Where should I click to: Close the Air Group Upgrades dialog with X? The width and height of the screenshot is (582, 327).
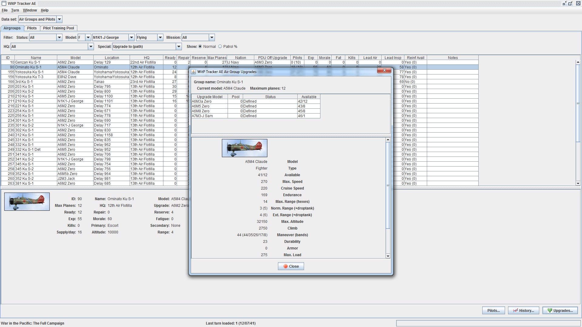384,70
